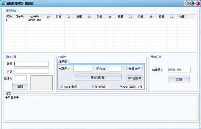Minimize the window with the orange button

187,4
